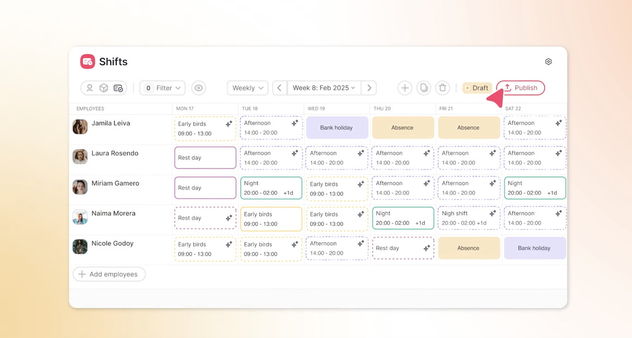Open Nicole's Saturday Bank holiday cell
This screenshot has height=338, width=632.
point(535,248)
